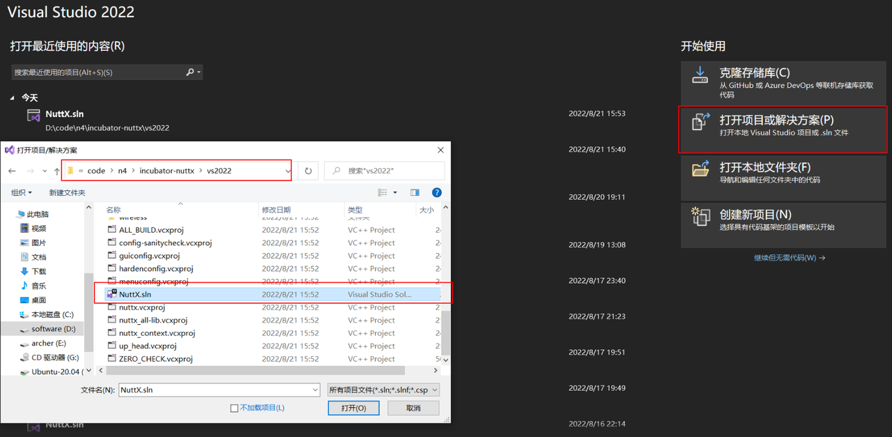
Task: Click the help icon in dialog toolbar
Action: pyautogui.click(x=436, y=192)
